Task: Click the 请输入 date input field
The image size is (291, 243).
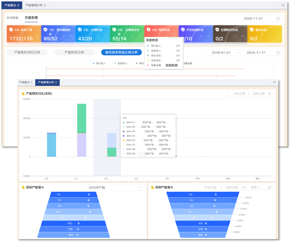Action: (261, 188)
